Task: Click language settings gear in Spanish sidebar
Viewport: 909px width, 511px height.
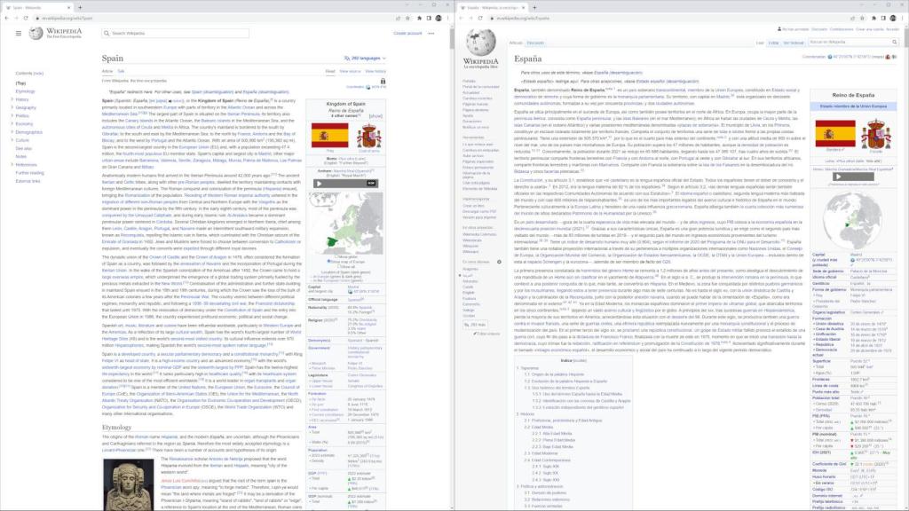Action: [499, 262]
